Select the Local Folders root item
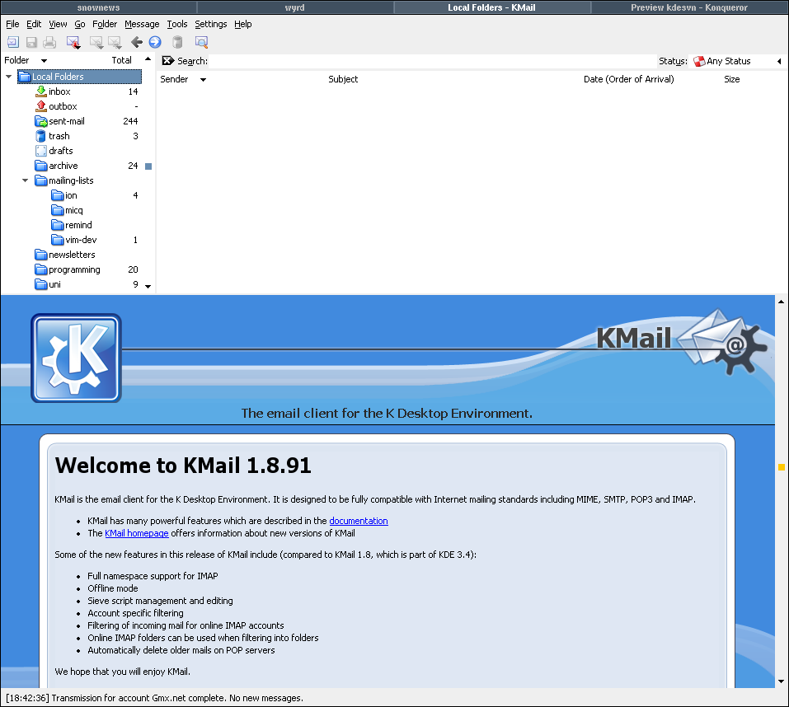The image size is (789, 707). click(79, 77)
